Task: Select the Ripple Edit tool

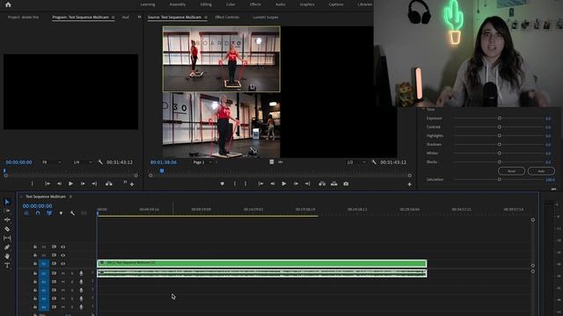Action: 7,220
